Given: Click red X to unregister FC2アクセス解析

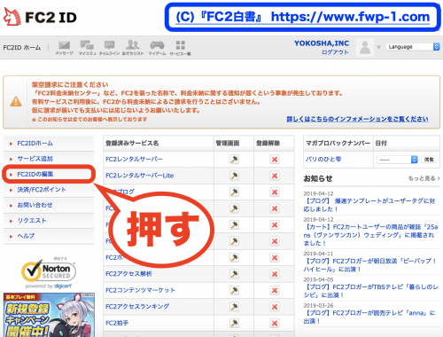Looking at the screenshot, I should click(275, 274).
